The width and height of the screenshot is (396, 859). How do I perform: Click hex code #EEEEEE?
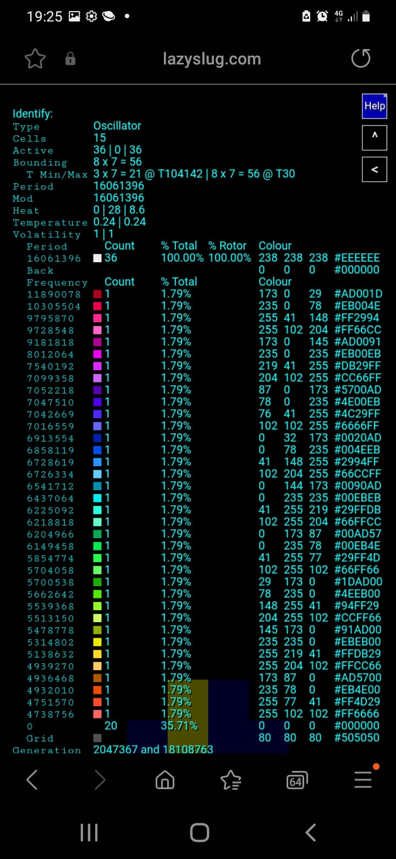(357, 258)
